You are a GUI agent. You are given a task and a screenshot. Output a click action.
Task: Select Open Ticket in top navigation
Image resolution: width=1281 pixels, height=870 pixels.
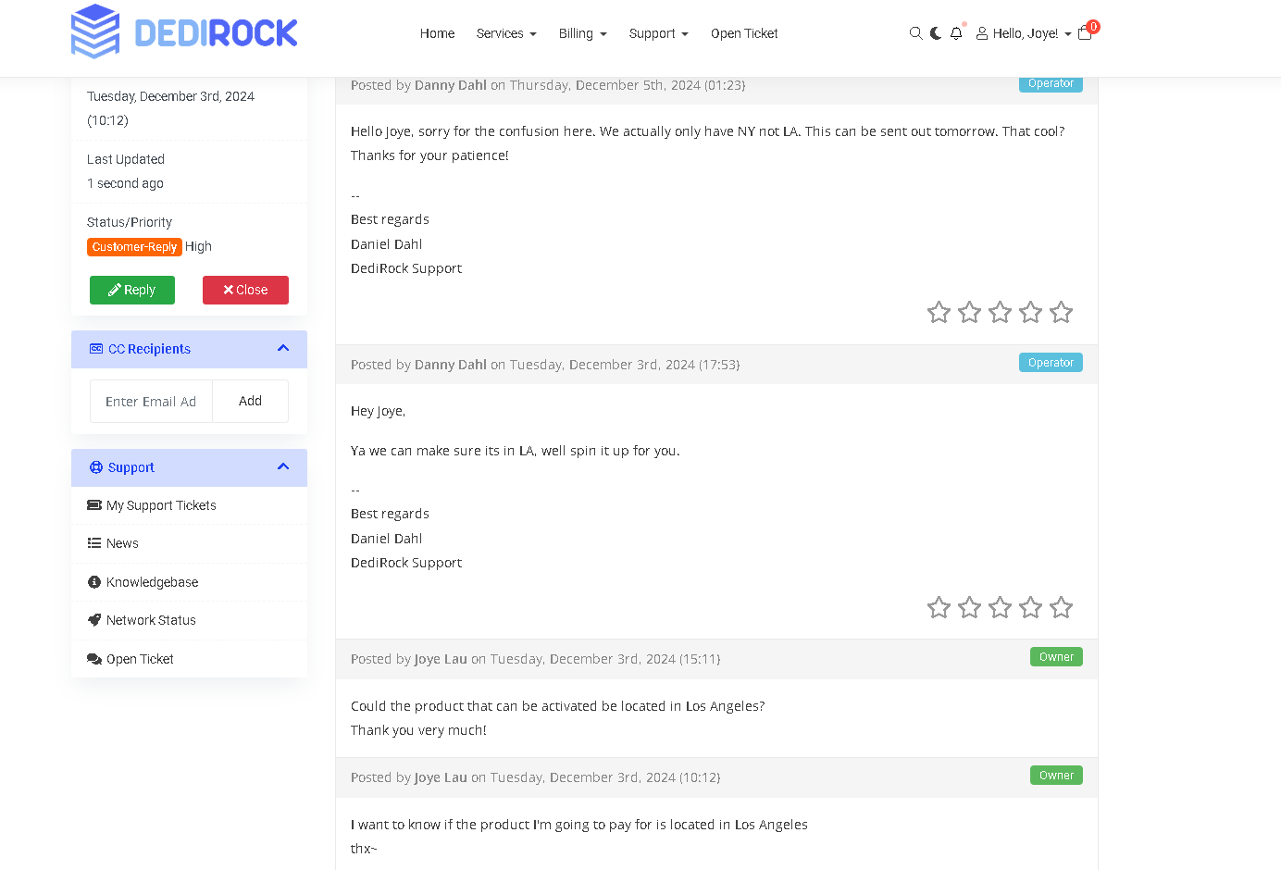[744, 33]
